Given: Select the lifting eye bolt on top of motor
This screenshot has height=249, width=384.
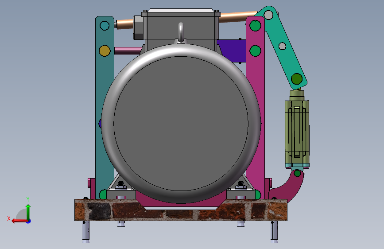Looking at the screenshot, I should [181, 32].
